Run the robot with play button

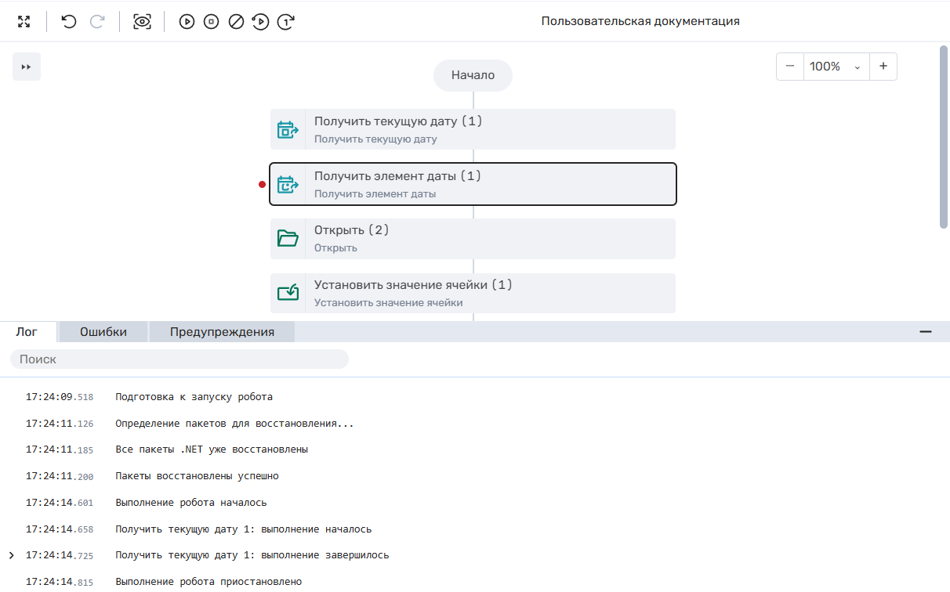click(x=187, y=22)
